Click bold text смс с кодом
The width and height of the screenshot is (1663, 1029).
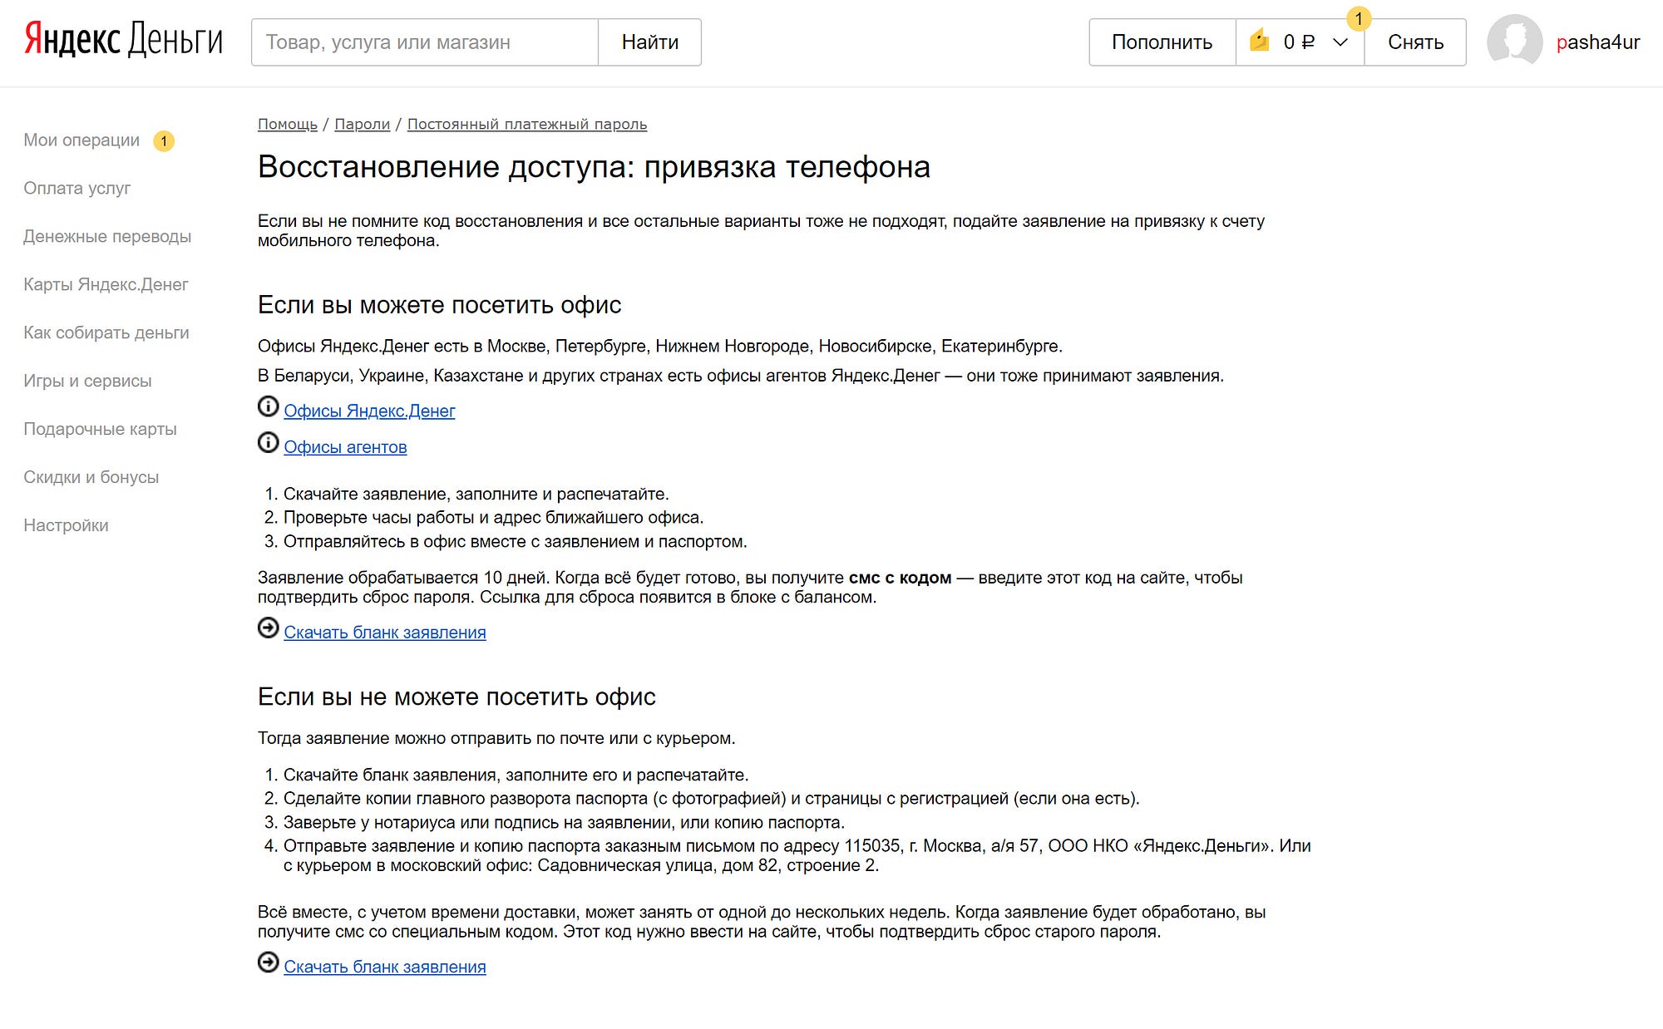(x=900, y=578)
